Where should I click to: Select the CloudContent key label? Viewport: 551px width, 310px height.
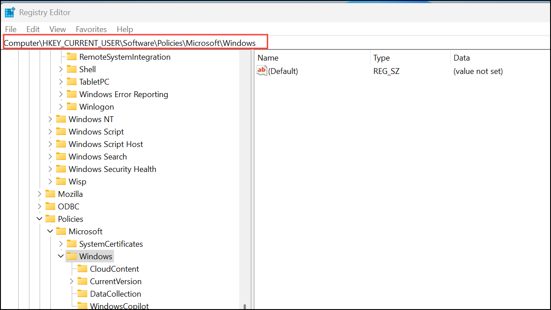pos(114,269)
